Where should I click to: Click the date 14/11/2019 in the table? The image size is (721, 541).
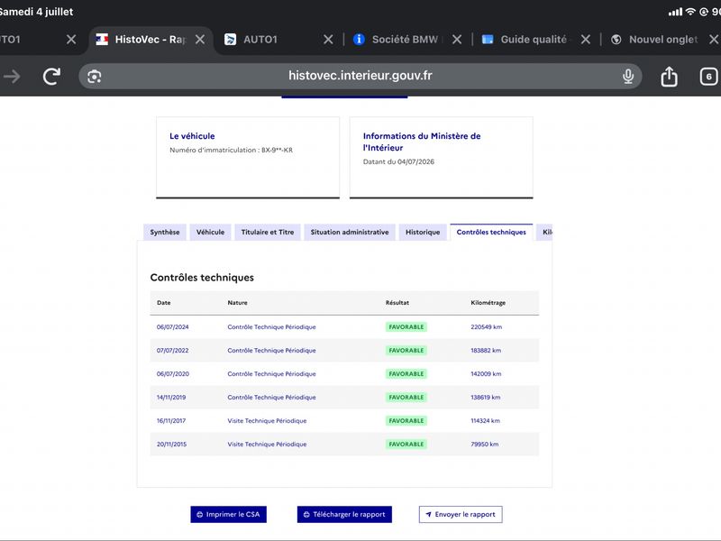click(x=171, y=398)
